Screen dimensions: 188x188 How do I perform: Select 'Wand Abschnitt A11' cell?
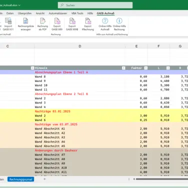pos(80,172)
